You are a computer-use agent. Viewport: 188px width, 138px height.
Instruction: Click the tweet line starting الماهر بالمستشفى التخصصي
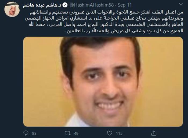point(106,25)
